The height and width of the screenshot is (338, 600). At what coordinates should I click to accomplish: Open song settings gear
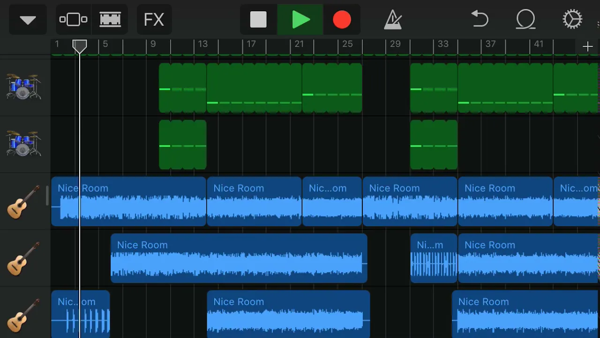tap(572, 20)
